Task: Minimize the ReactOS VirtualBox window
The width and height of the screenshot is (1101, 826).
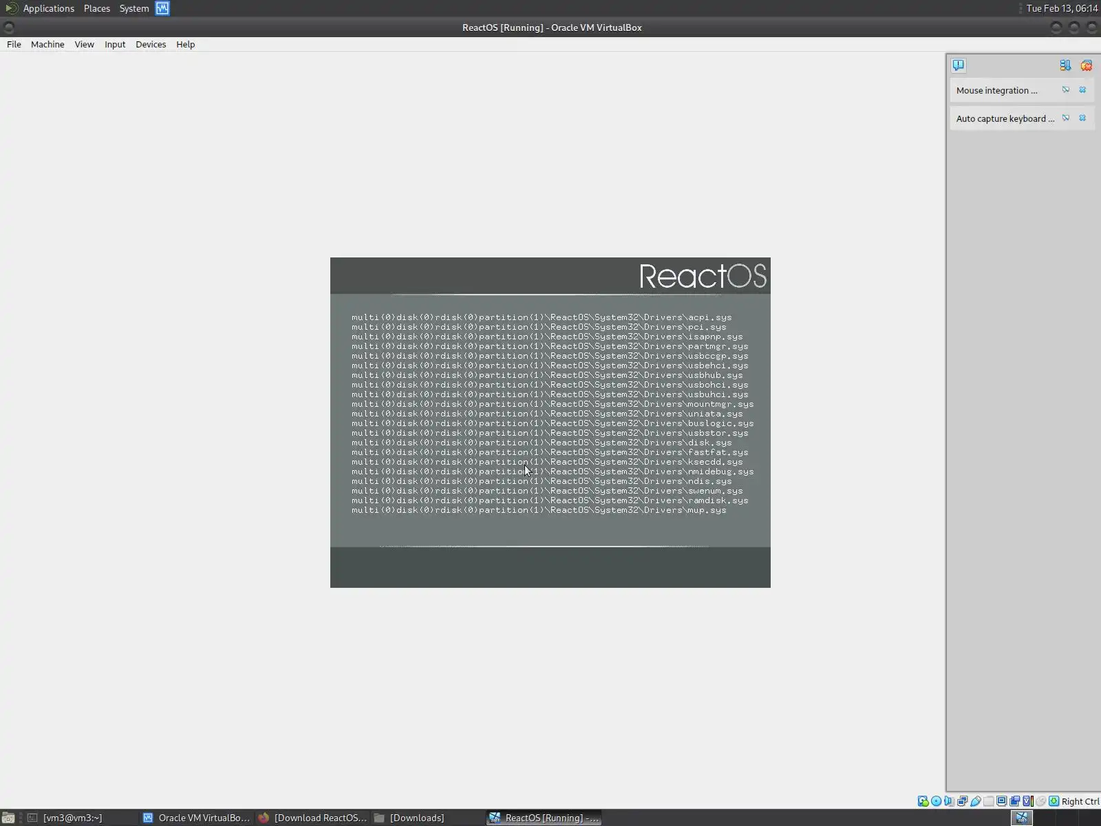Action: point(1056,28)
